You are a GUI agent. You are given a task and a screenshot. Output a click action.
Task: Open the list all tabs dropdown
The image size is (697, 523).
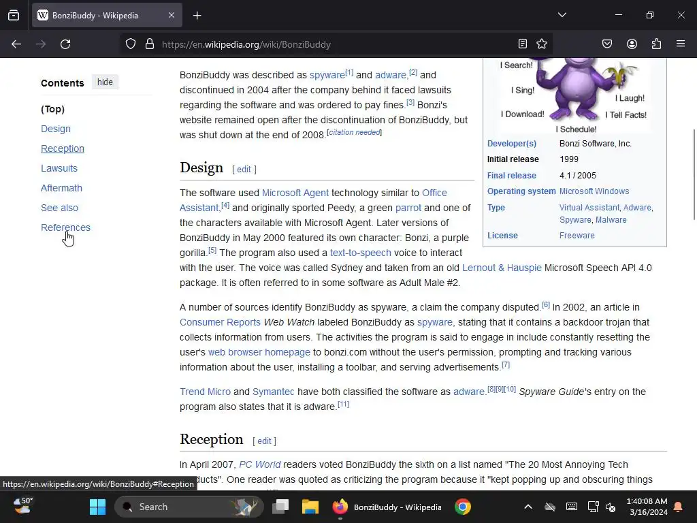point(562,15)
